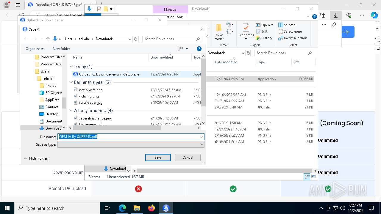Click the Users breadcrumb in address bar

(68, 39)
